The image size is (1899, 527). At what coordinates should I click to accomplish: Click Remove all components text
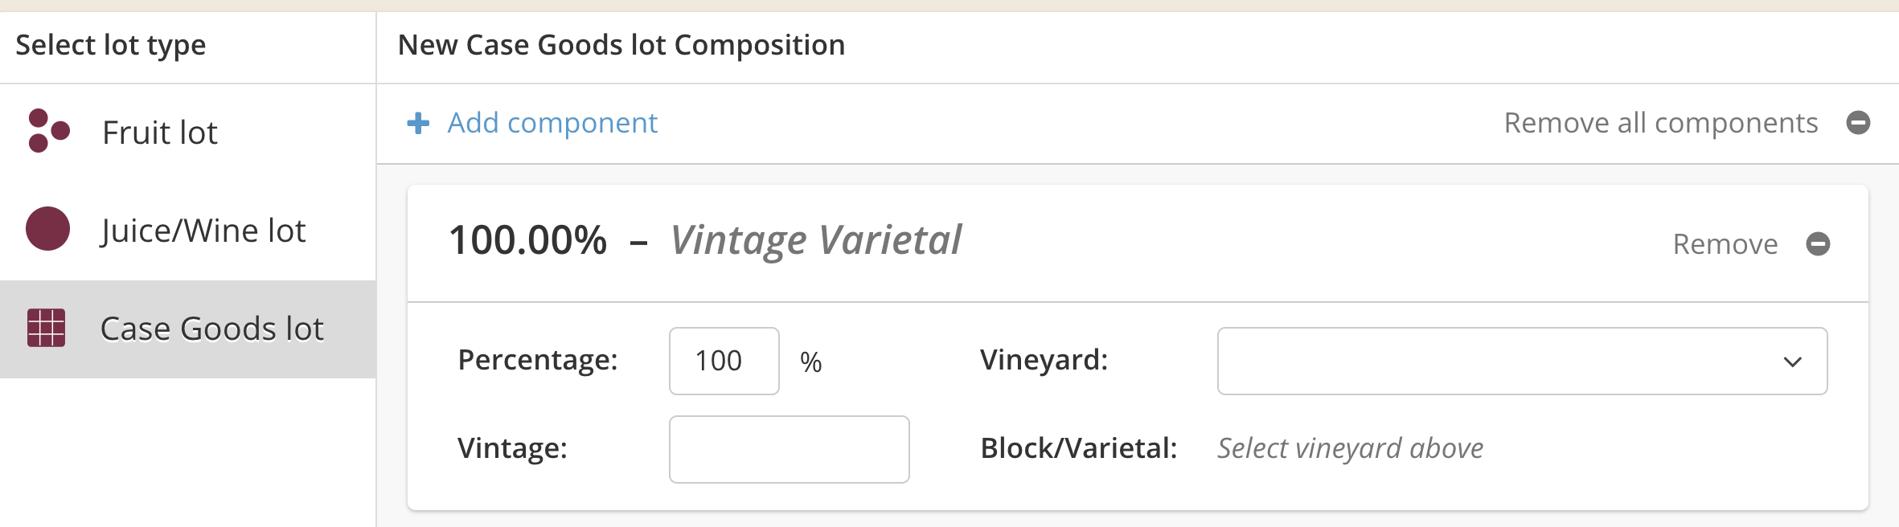(x=1660, y=123)
